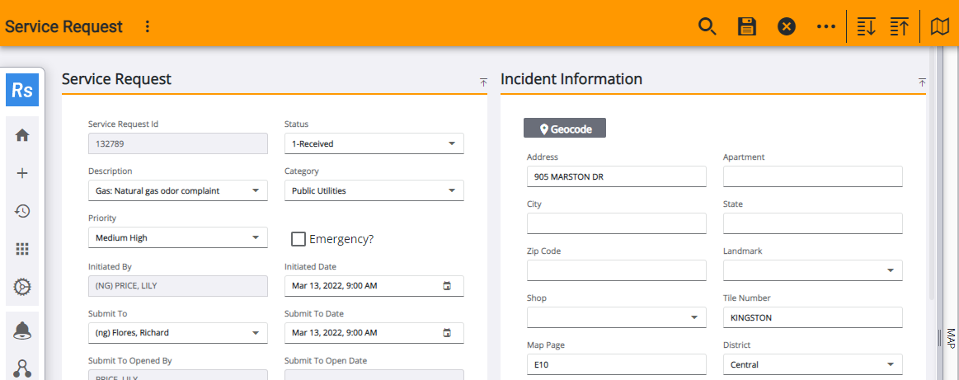Open the apps grid sidebar icon

[22, 249]
